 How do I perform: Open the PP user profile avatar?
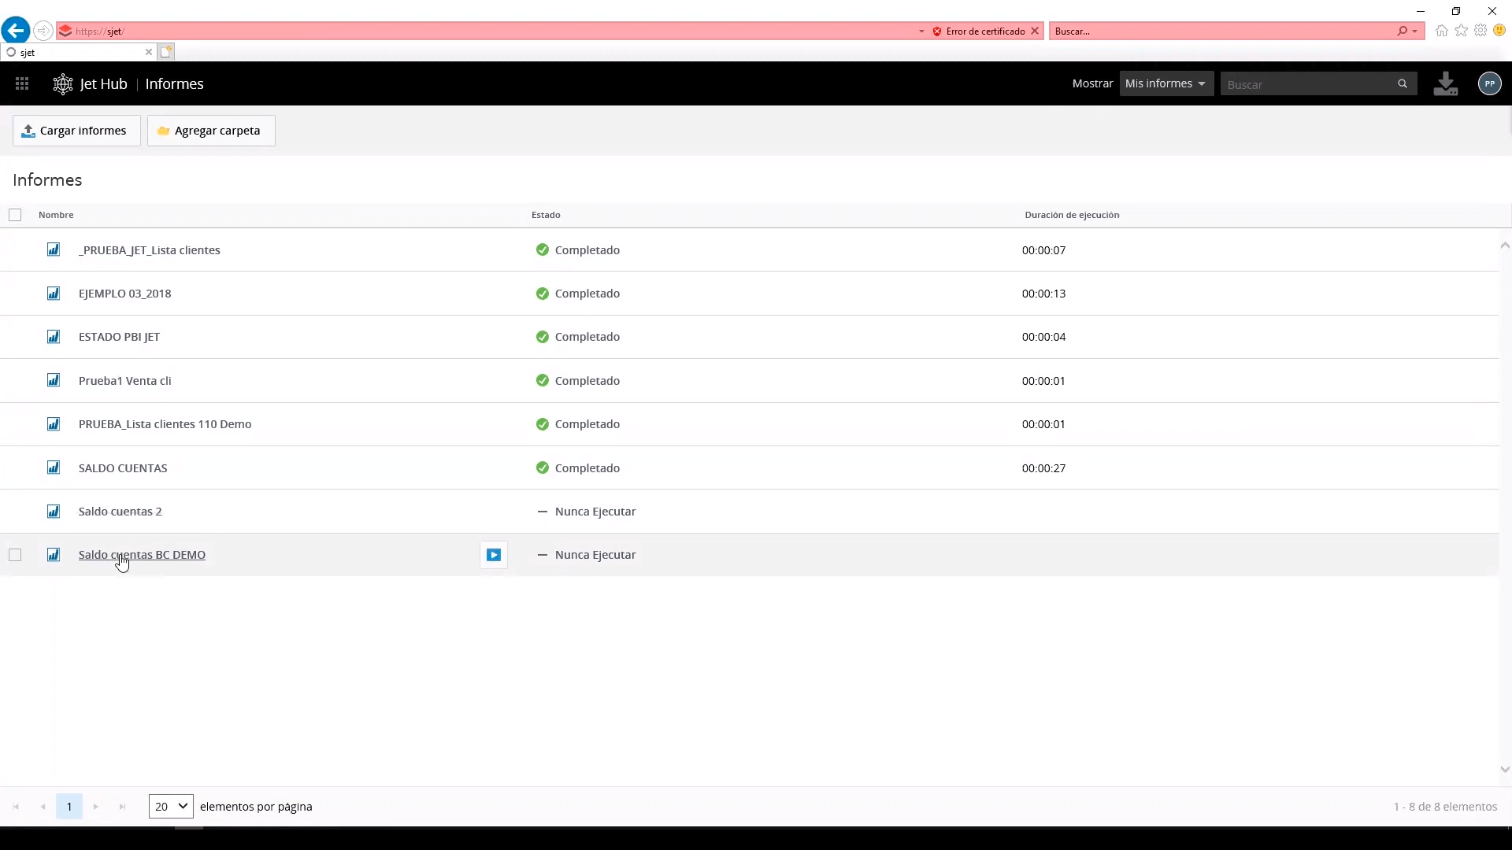pyautogui.click(x=1489, y=83)
